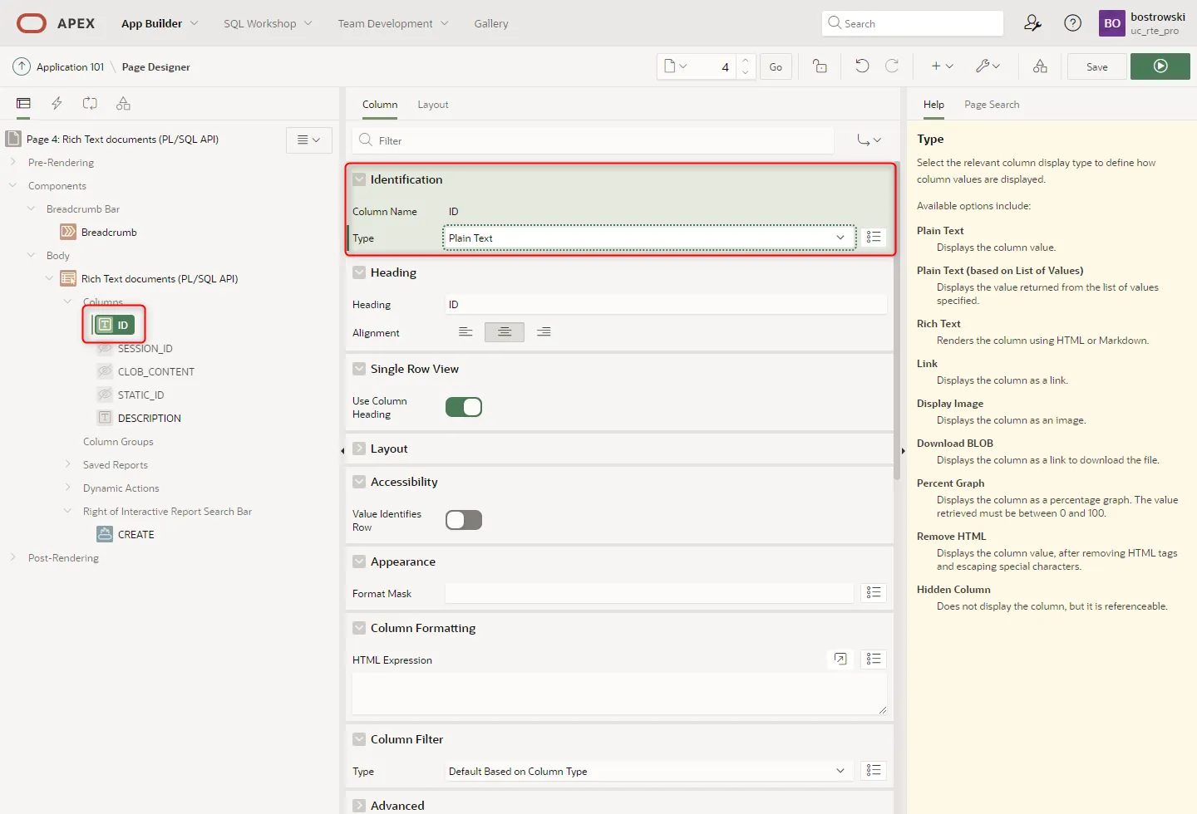Open the Utilities wrench menu
Image resolution: width=1197 pixels, height=814 pixels.
click(987, 66)
